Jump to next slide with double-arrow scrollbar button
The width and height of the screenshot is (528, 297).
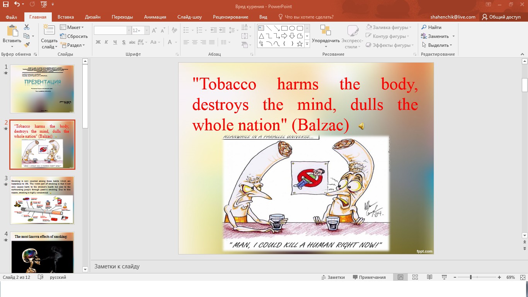[x=525, y=248]
